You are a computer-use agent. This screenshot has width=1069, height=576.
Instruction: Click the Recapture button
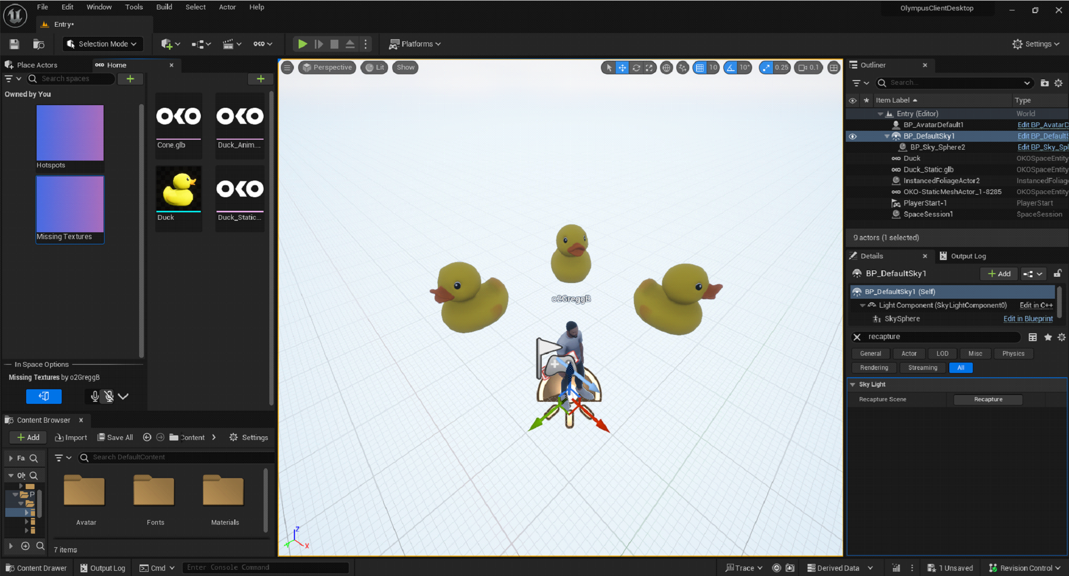pyautogui.click(x=988, y=399)
